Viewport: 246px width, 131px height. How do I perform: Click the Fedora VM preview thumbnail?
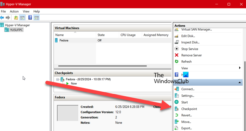67,113
